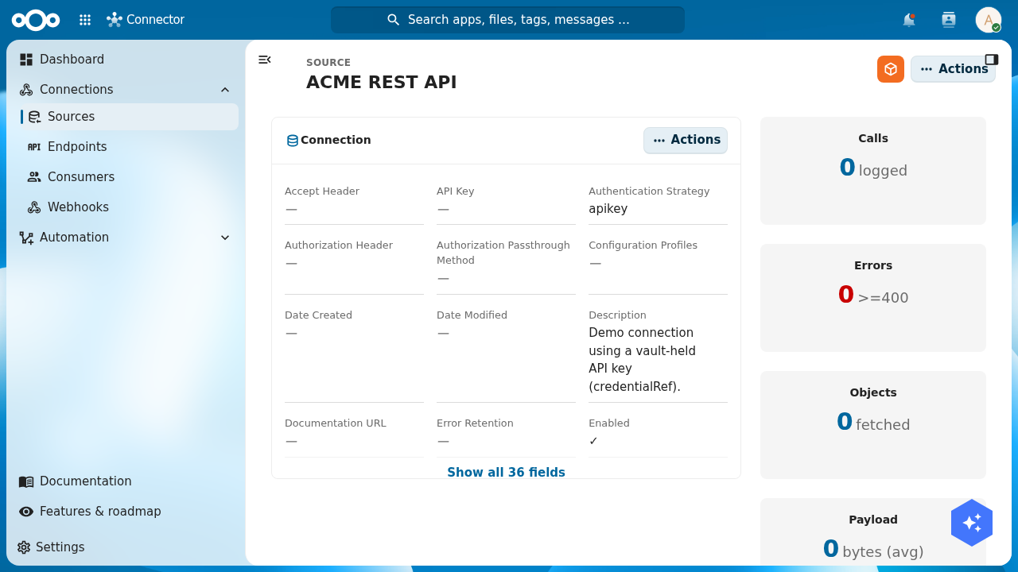Open the page header Actions dropdown
Image resolution: width=1018 pixels, height=572 pixels.
click(953, 69)
